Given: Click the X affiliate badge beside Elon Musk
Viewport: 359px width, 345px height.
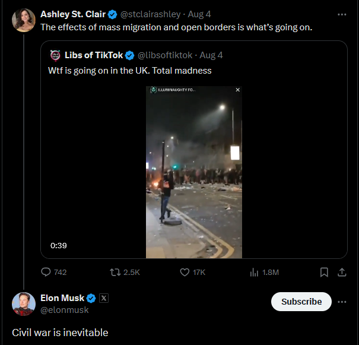Looking at the screenshot, I should coord(104,298).
